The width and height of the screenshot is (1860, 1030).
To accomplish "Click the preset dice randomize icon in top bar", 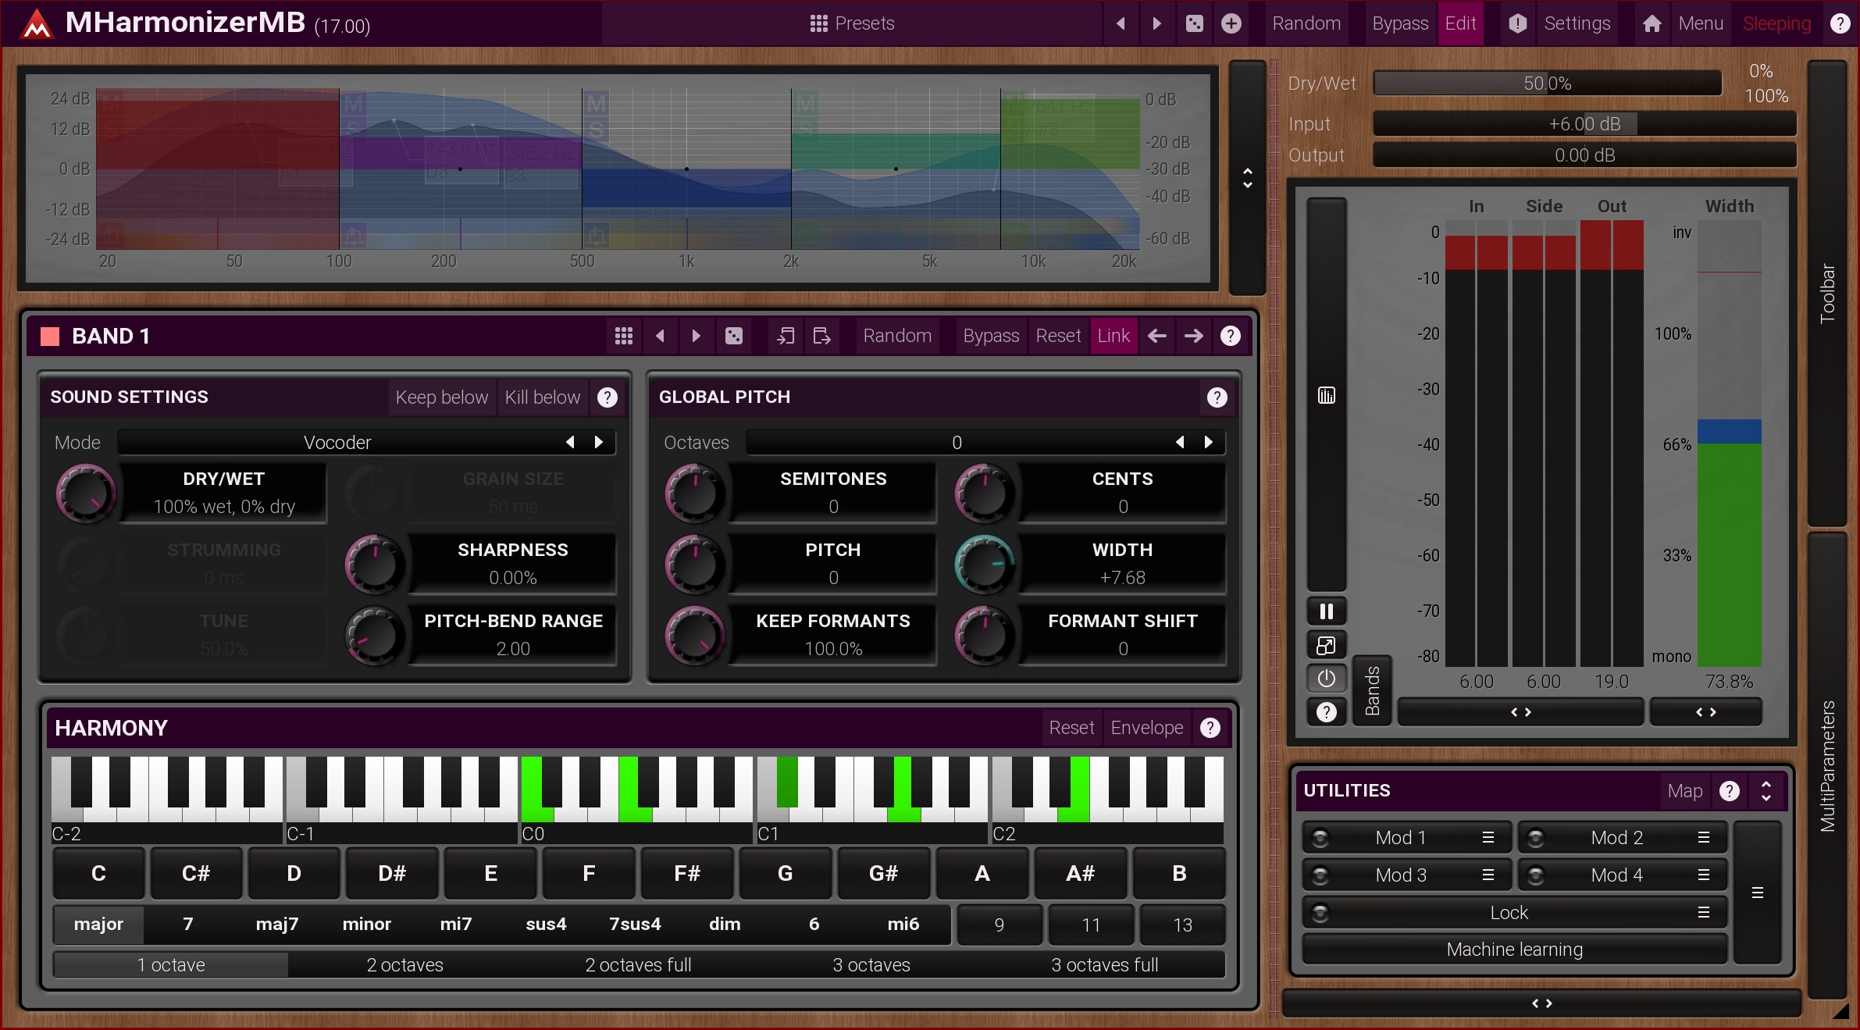I will (x=1194, y=23).
